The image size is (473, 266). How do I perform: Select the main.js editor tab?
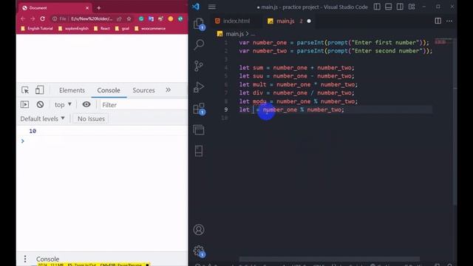[285, 21]
